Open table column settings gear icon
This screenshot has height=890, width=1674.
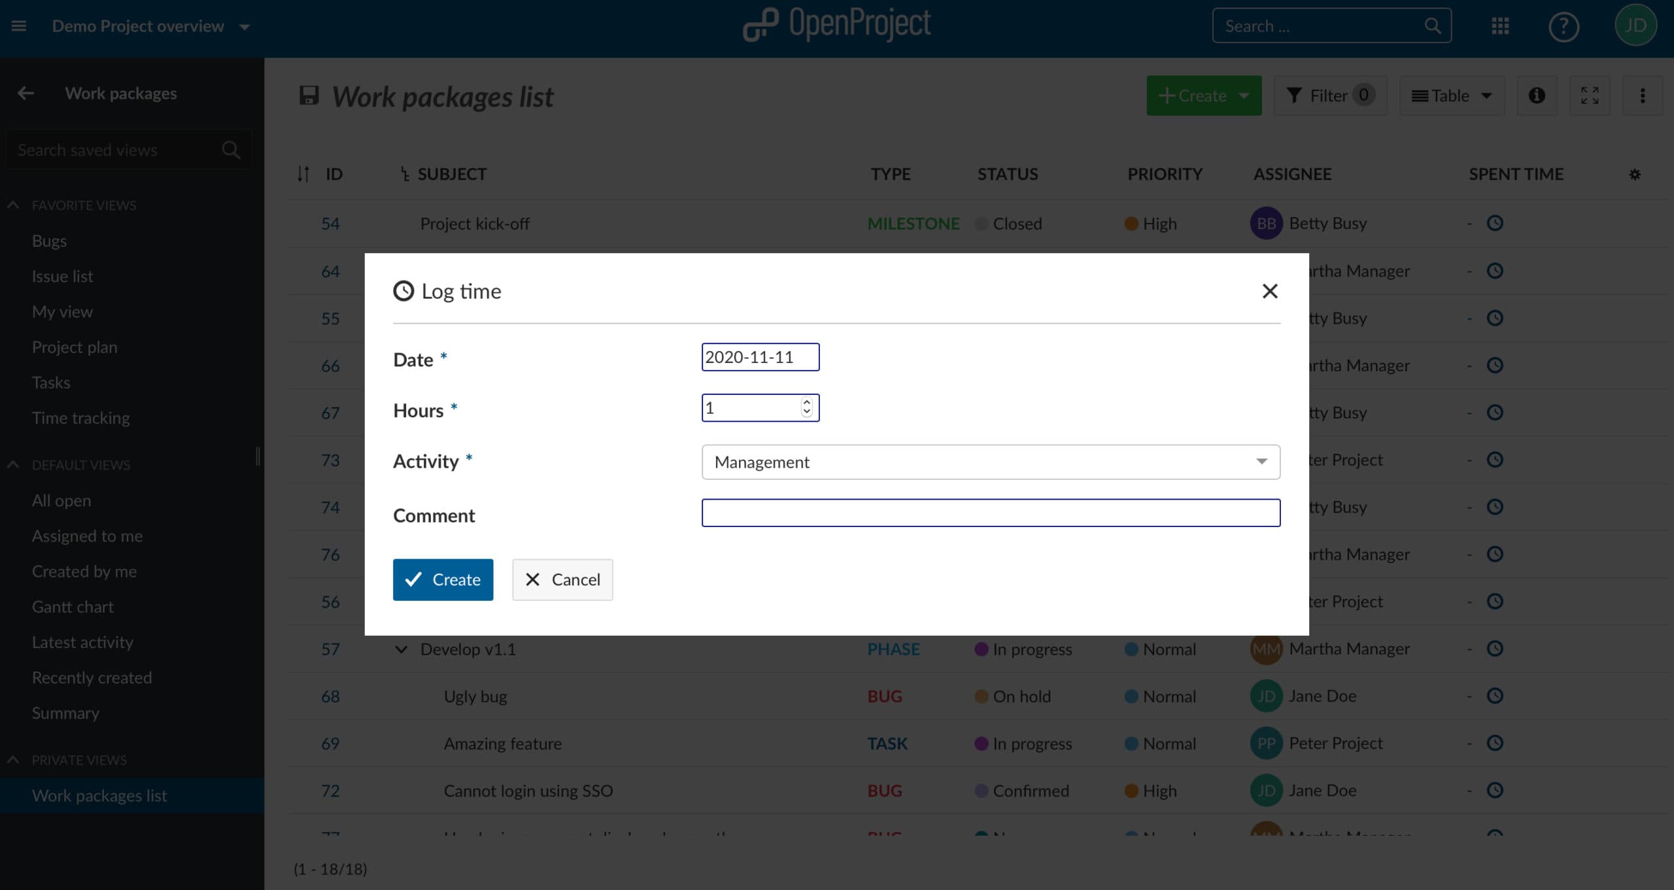1635,175
